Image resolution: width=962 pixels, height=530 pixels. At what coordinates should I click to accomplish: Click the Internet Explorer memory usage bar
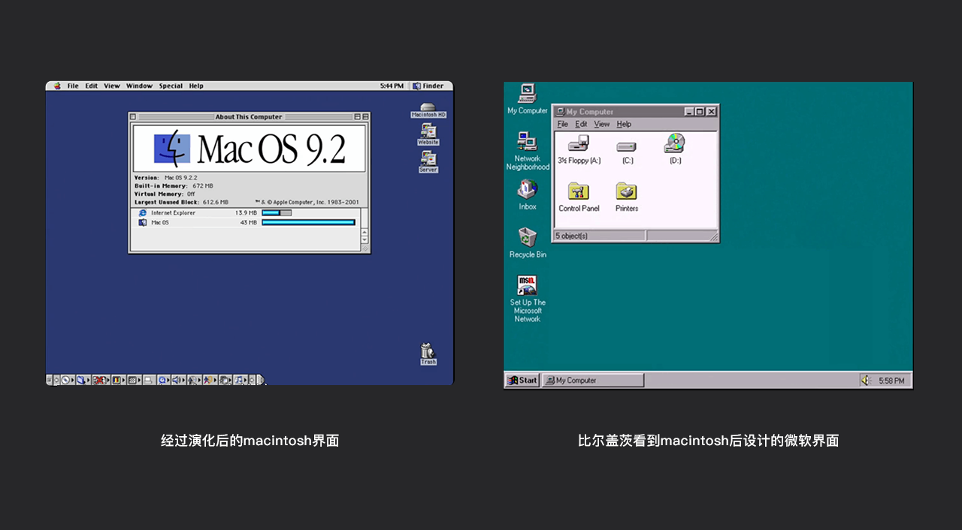point(277,212)
